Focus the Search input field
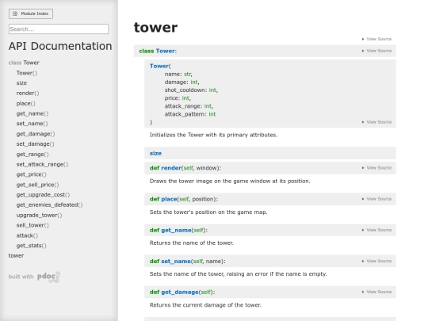Viewport: 428px width, 321px height. coord(59,29)
